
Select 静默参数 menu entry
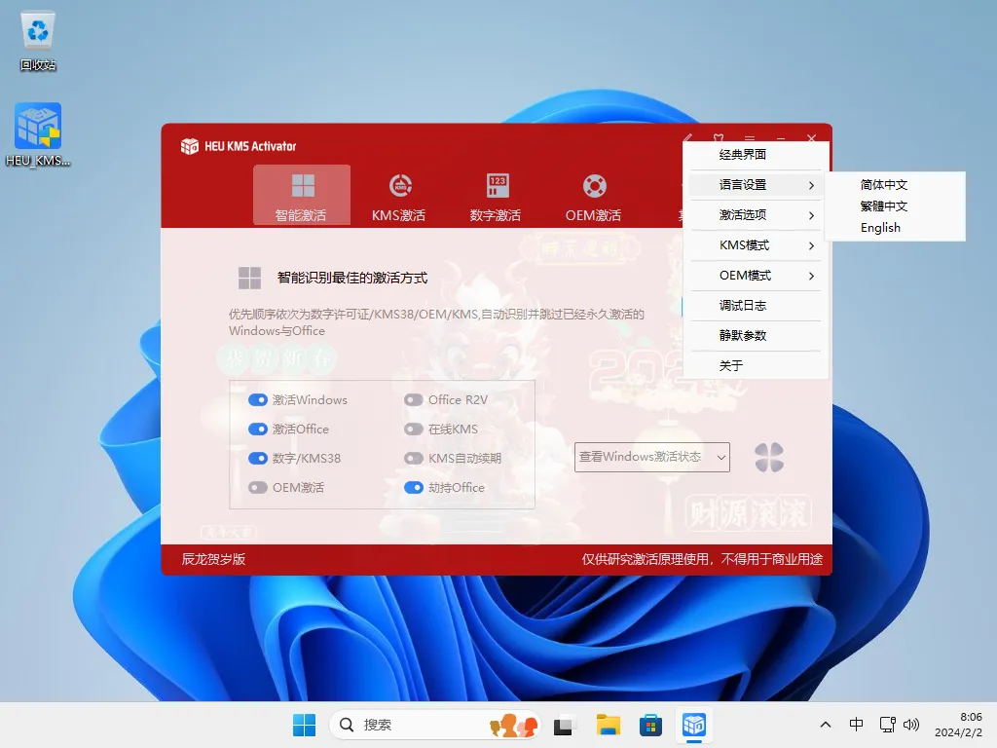(x=756, y=335)
